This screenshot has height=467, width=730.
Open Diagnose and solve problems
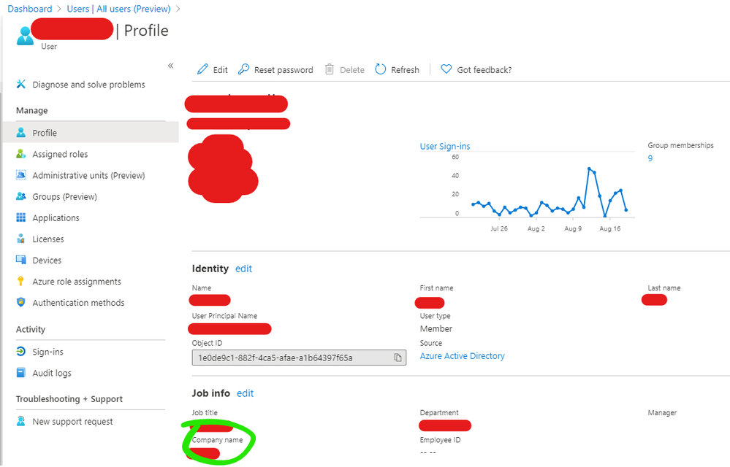pyautogui.click(x=88, y=85)
